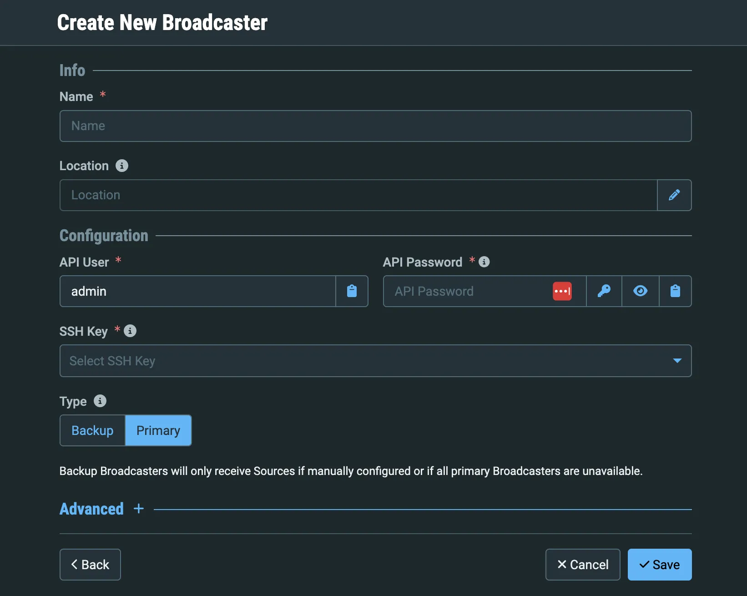Click the API Password info icon
Viewport: 747px width, 596px height.
coord(484,262)
